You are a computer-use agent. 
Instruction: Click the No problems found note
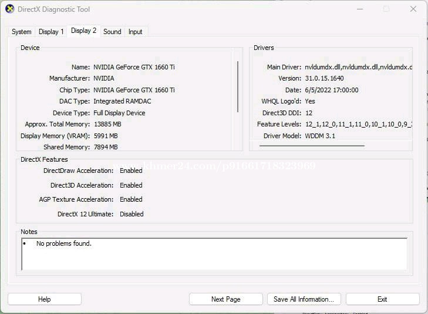click(64, 243)
